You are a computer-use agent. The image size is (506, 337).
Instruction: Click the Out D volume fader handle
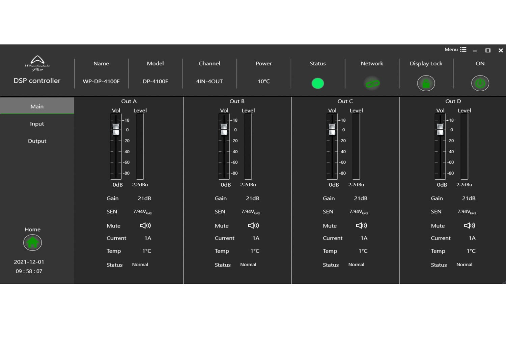[x=440, y=129]
